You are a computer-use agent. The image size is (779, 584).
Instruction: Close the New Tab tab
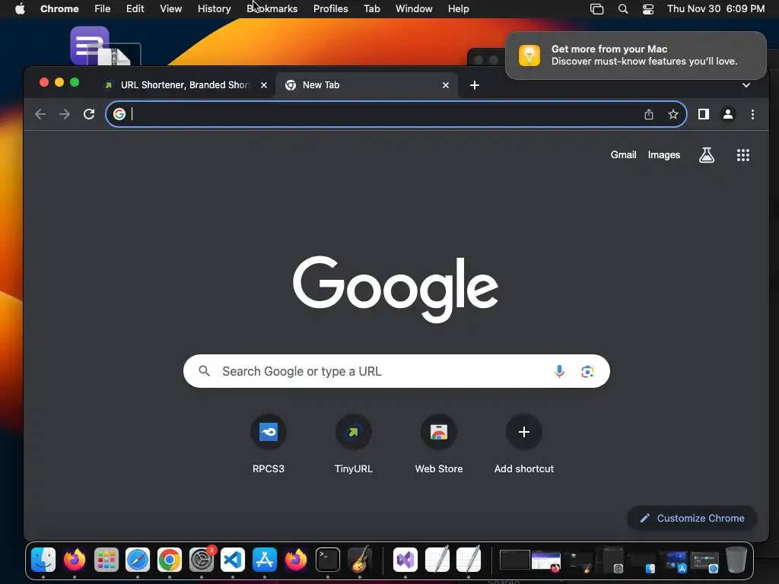coord(446,85)
